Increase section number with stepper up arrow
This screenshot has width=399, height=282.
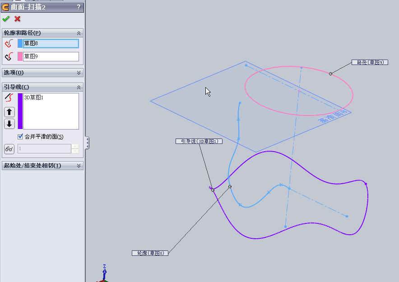coord(75,146)
